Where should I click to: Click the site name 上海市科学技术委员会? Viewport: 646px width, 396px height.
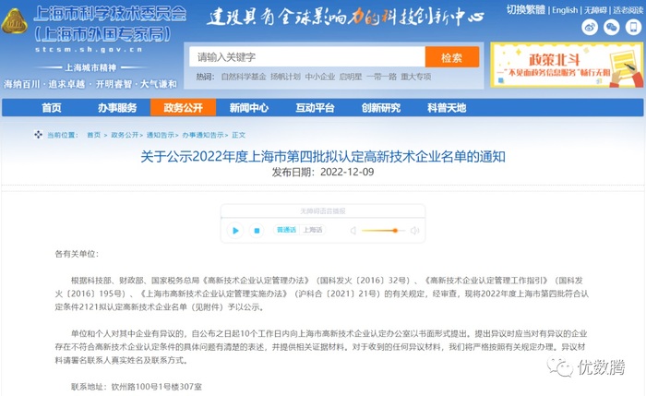click(110, 14)
